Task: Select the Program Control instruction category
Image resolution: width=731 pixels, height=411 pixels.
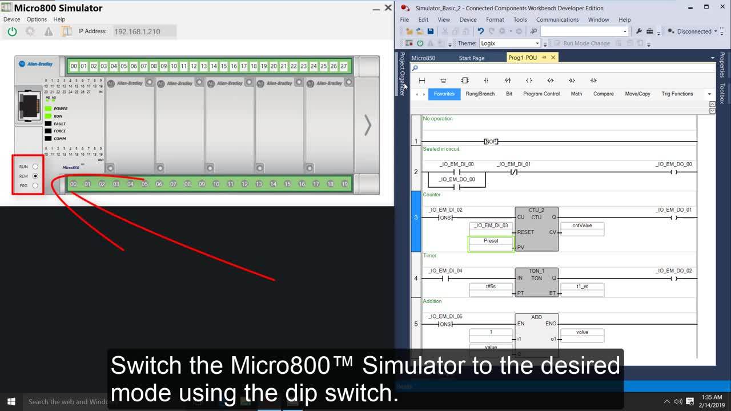Action: [541, 94]
